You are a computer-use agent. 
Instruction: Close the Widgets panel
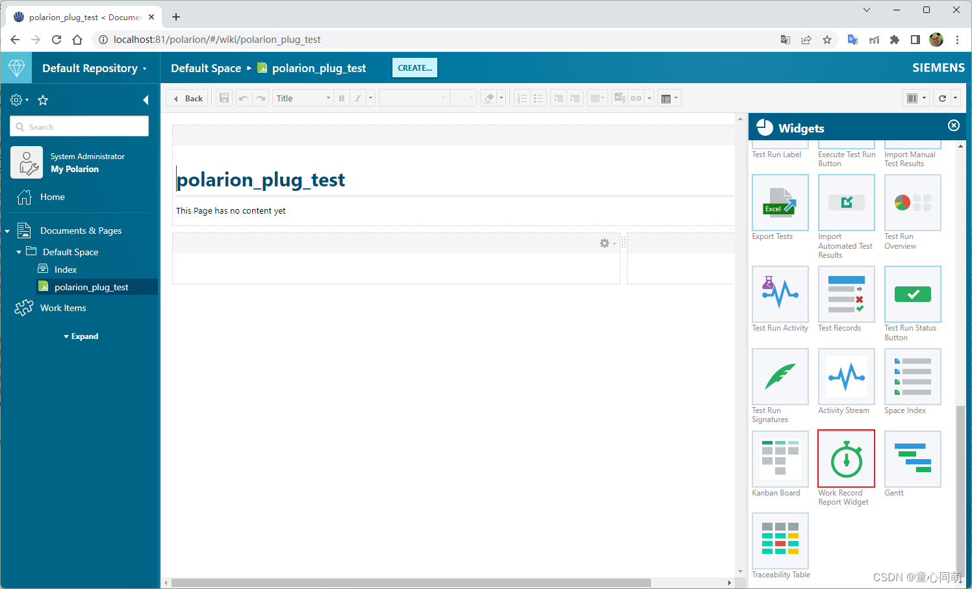click(x=954, y=125)
